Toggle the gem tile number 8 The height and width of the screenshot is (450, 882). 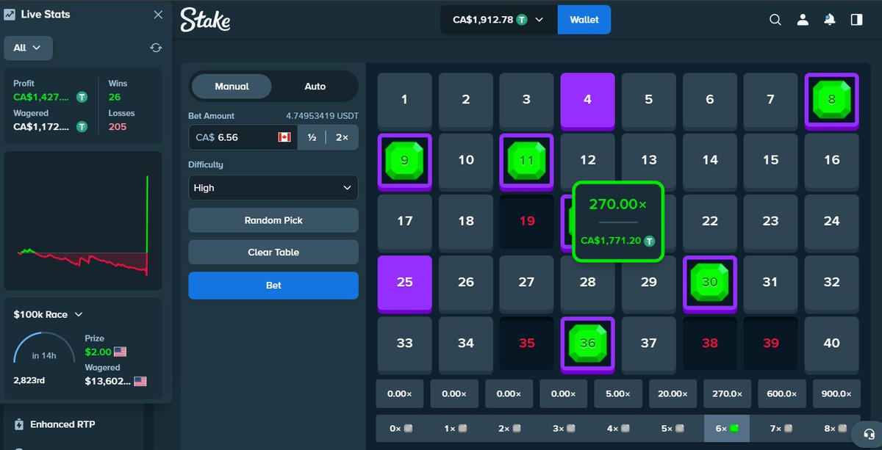(x=831, y=101)
